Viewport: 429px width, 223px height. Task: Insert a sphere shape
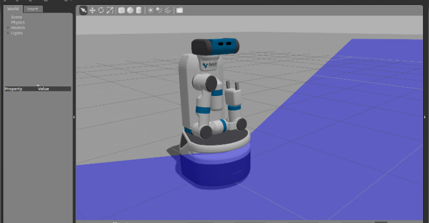pos(130,10)
